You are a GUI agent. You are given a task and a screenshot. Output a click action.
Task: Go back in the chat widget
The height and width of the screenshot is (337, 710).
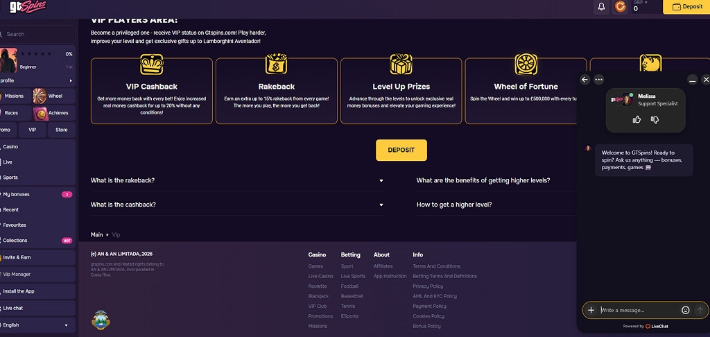pos(585,80)
